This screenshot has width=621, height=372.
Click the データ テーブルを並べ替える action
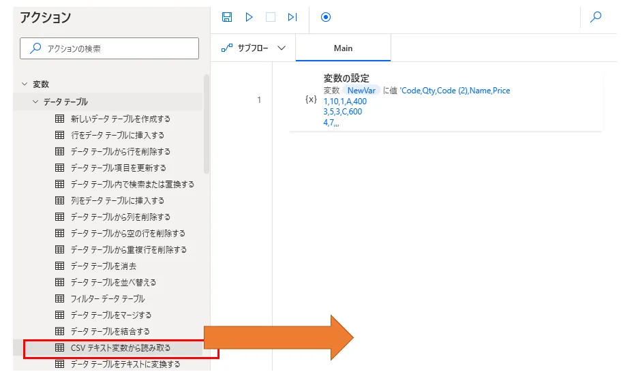coord(113,282)
